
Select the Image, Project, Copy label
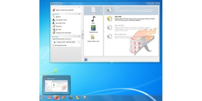(93, 41)
